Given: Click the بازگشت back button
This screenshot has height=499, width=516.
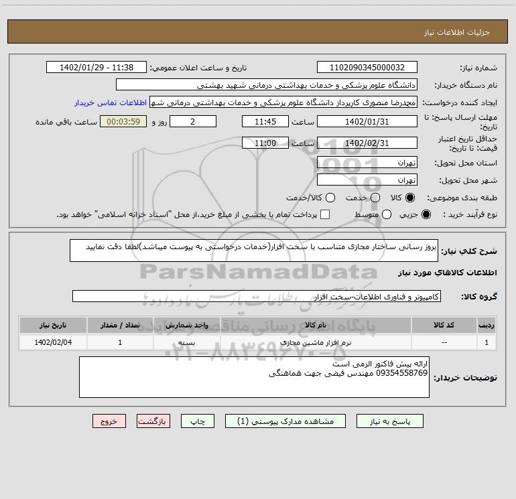Looking at the screenshot, I should pos(153,421).
